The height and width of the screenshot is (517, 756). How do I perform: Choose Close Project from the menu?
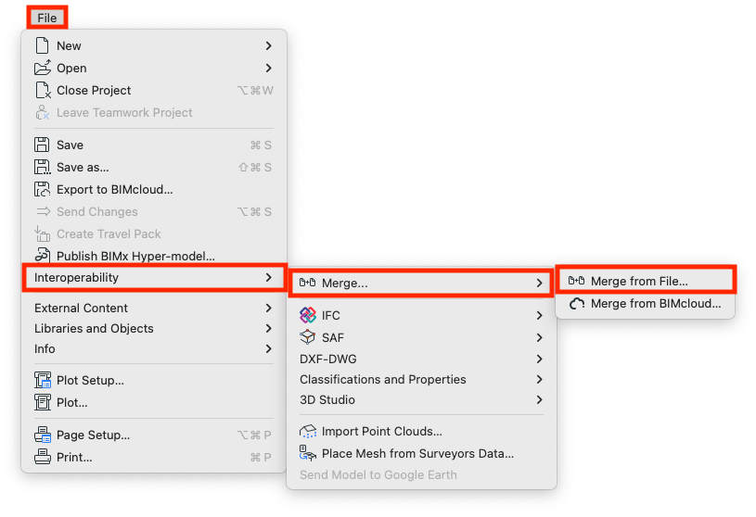tap(94, 90)
